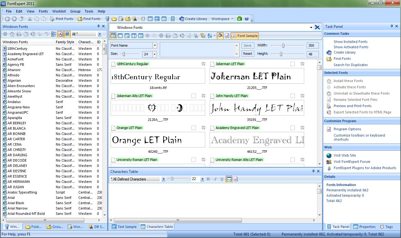Switch to the Properties tab
This screenshot has height=238, width=401.
[365, 227]
